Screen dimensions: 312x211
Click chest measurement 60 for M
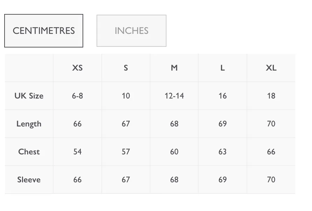[174, 152]
